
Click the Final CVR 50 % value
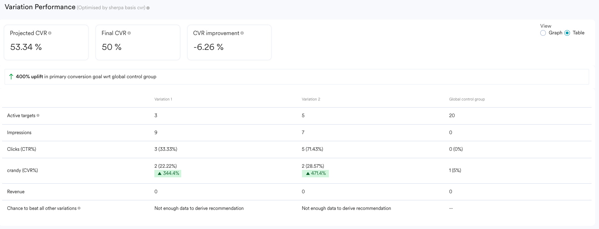point(112,47)
